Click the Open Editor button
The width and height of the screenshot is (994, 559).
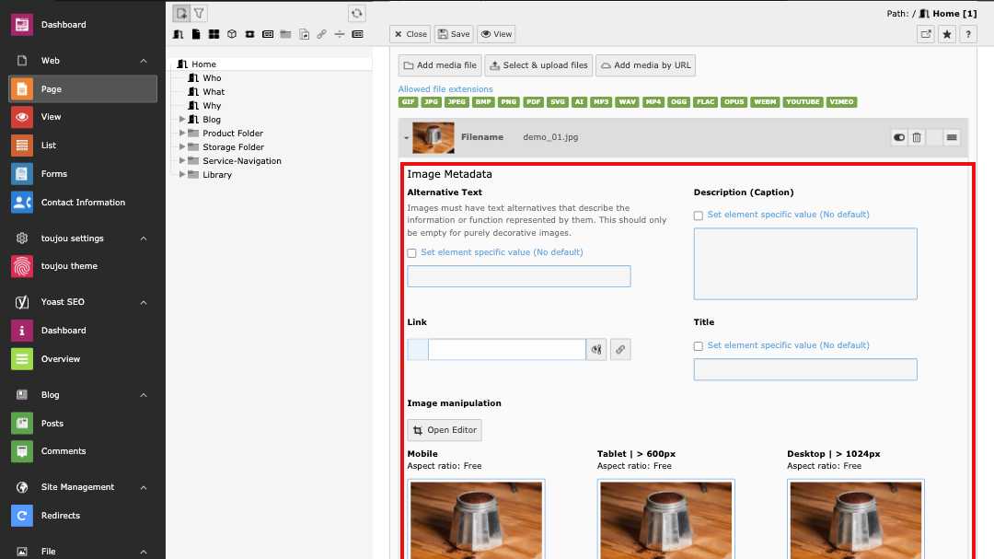click(444, 430)
